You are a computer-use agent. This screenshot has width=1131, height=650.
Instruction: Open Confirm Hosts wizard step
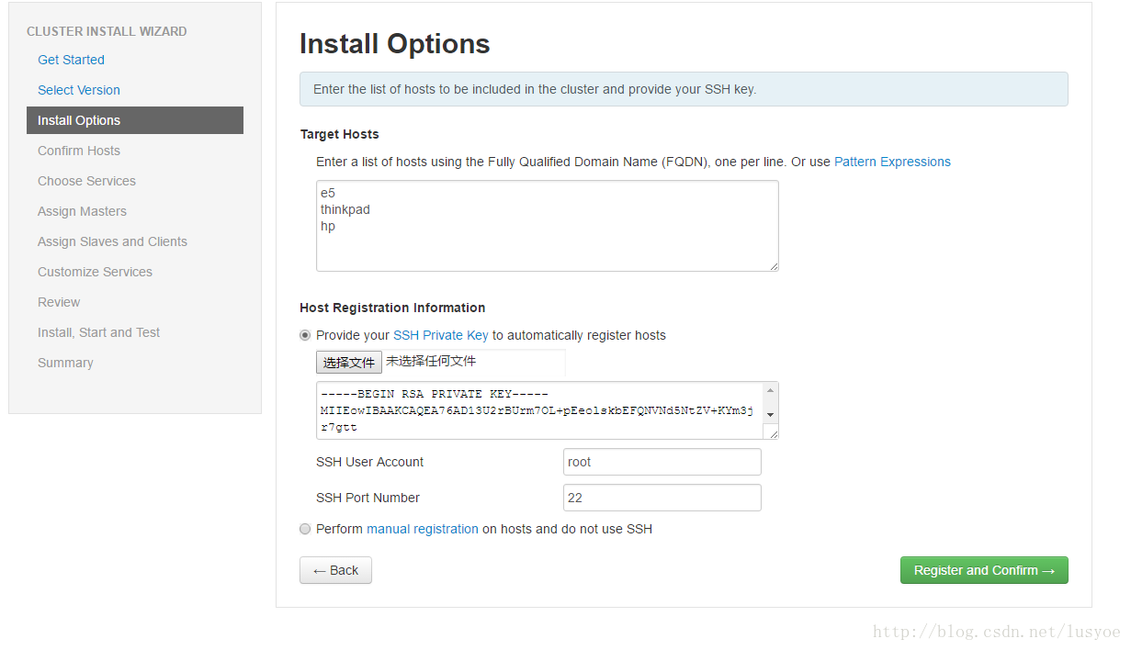click(79, 151)
